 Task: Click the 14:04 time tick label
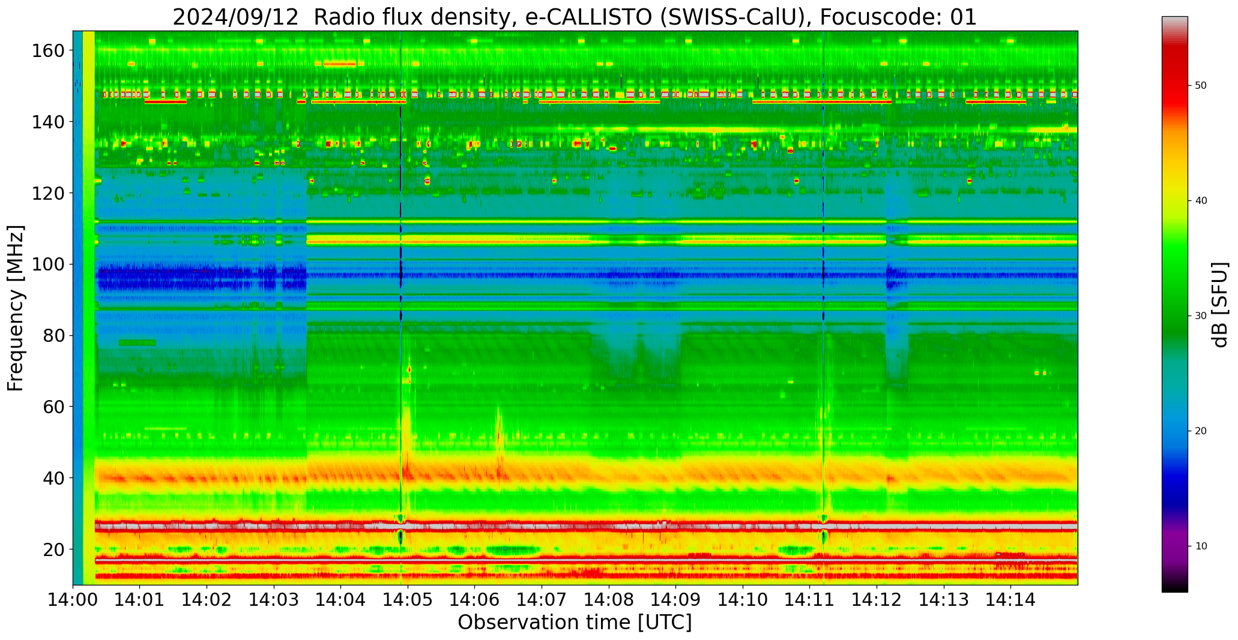pyautogui.click(x=341, y=599)
